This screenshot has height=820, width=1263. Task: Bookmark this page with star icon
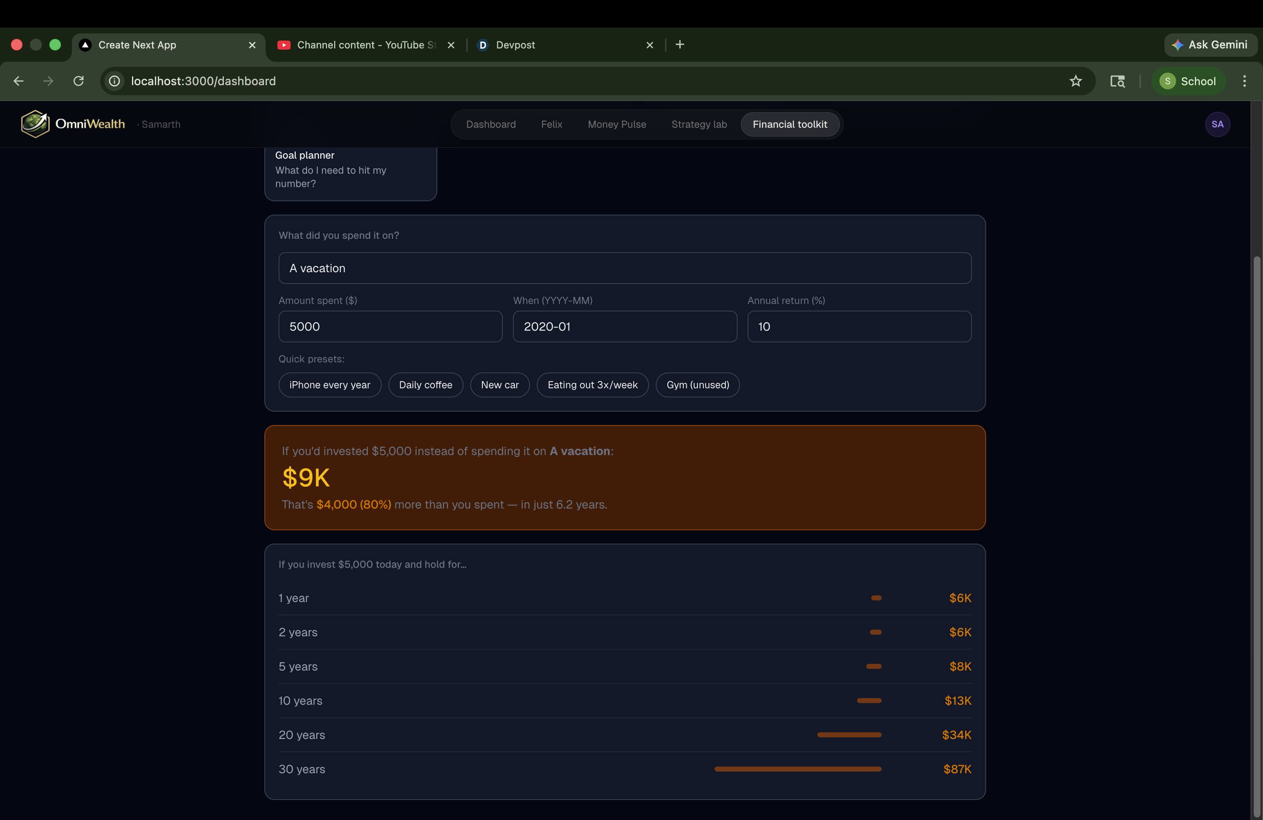(x=1075, y=81)
